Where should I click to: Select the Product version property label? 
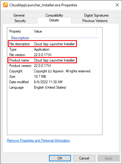pyautogui.click(x=20, y=66)
